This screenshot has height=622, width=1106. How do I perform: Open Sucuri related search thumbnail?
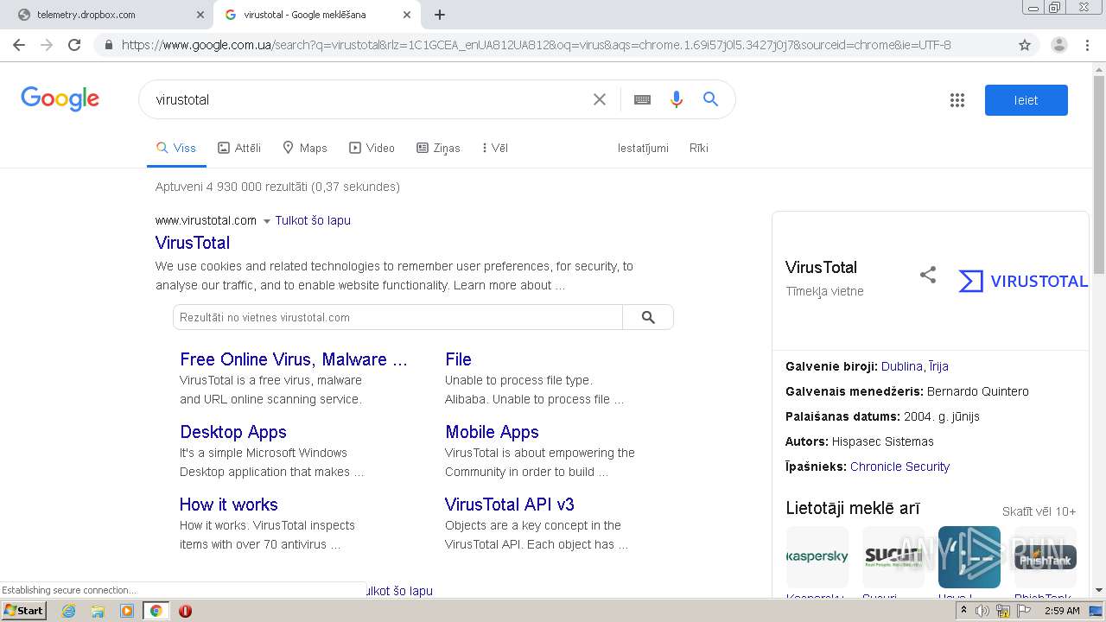click(893, 557)
